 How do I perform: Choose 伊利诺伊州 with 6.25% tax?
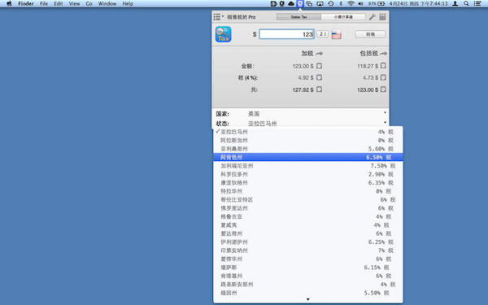click(308, 242)
